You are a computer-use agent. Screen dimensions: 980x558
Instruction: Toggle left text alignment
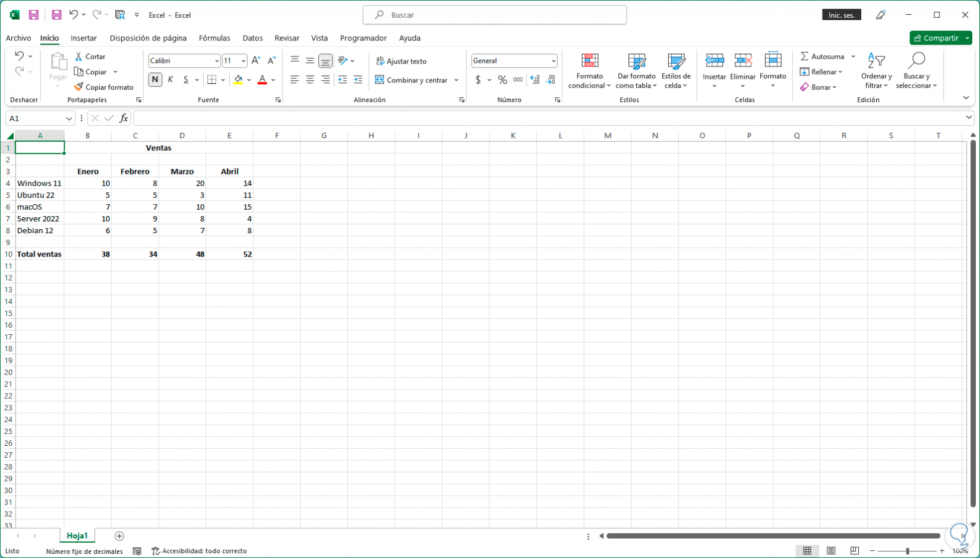295,80
